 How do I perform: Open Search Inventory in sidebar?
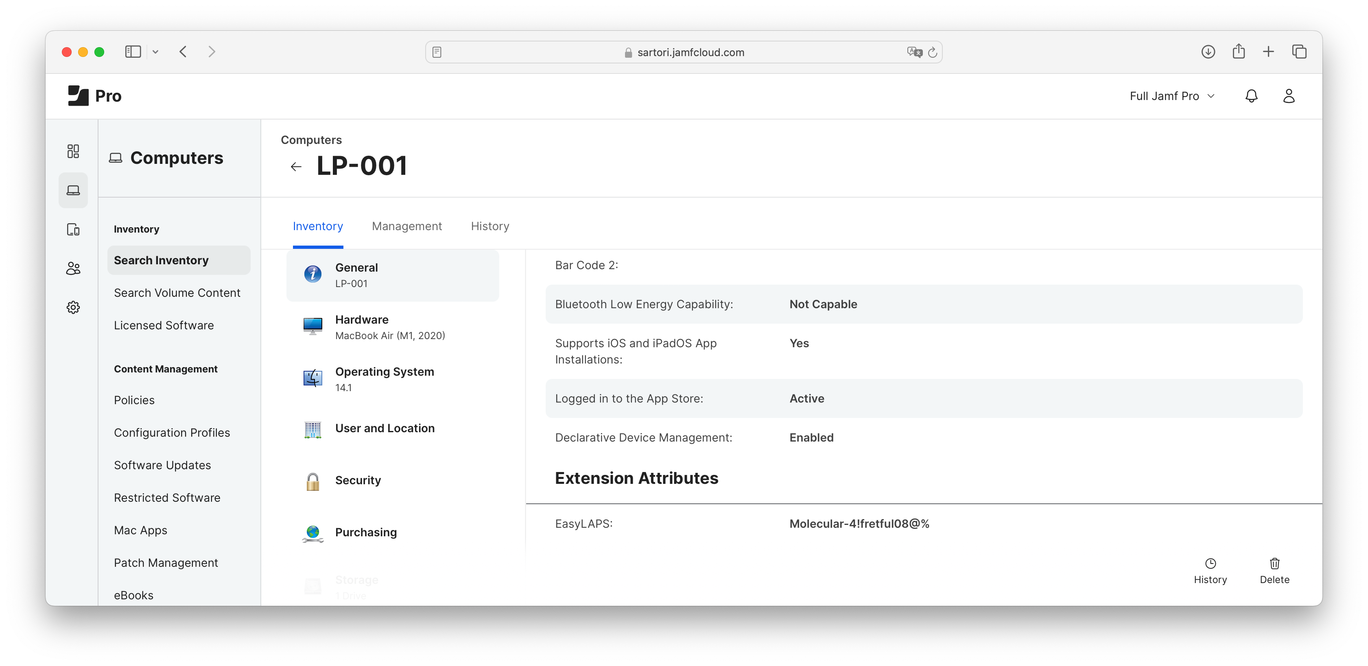[x=179, y=260]
